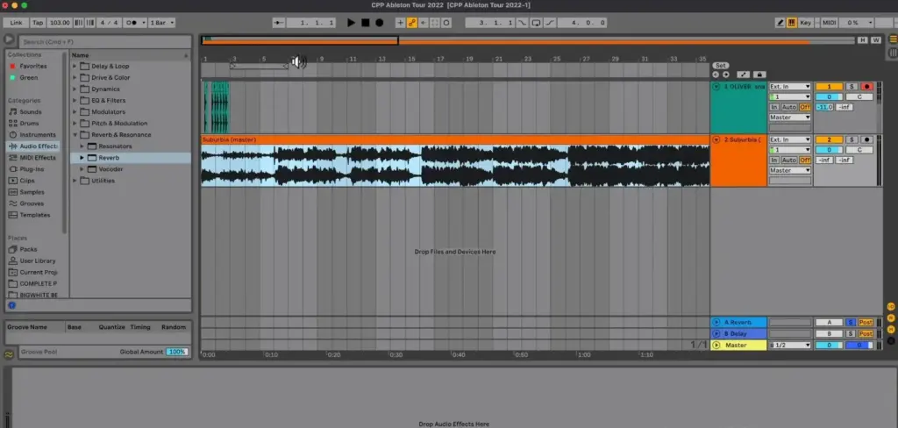This screenshot has height=428, width=898.
Task: Set track 2 monitor to In
Action: (x=773, y=160)
